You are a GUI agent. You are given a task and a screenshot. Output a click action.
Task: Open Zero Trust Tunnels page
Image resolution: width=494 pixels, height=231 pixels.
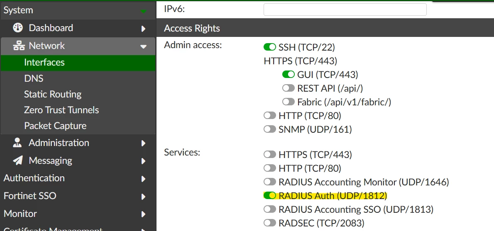61,110
